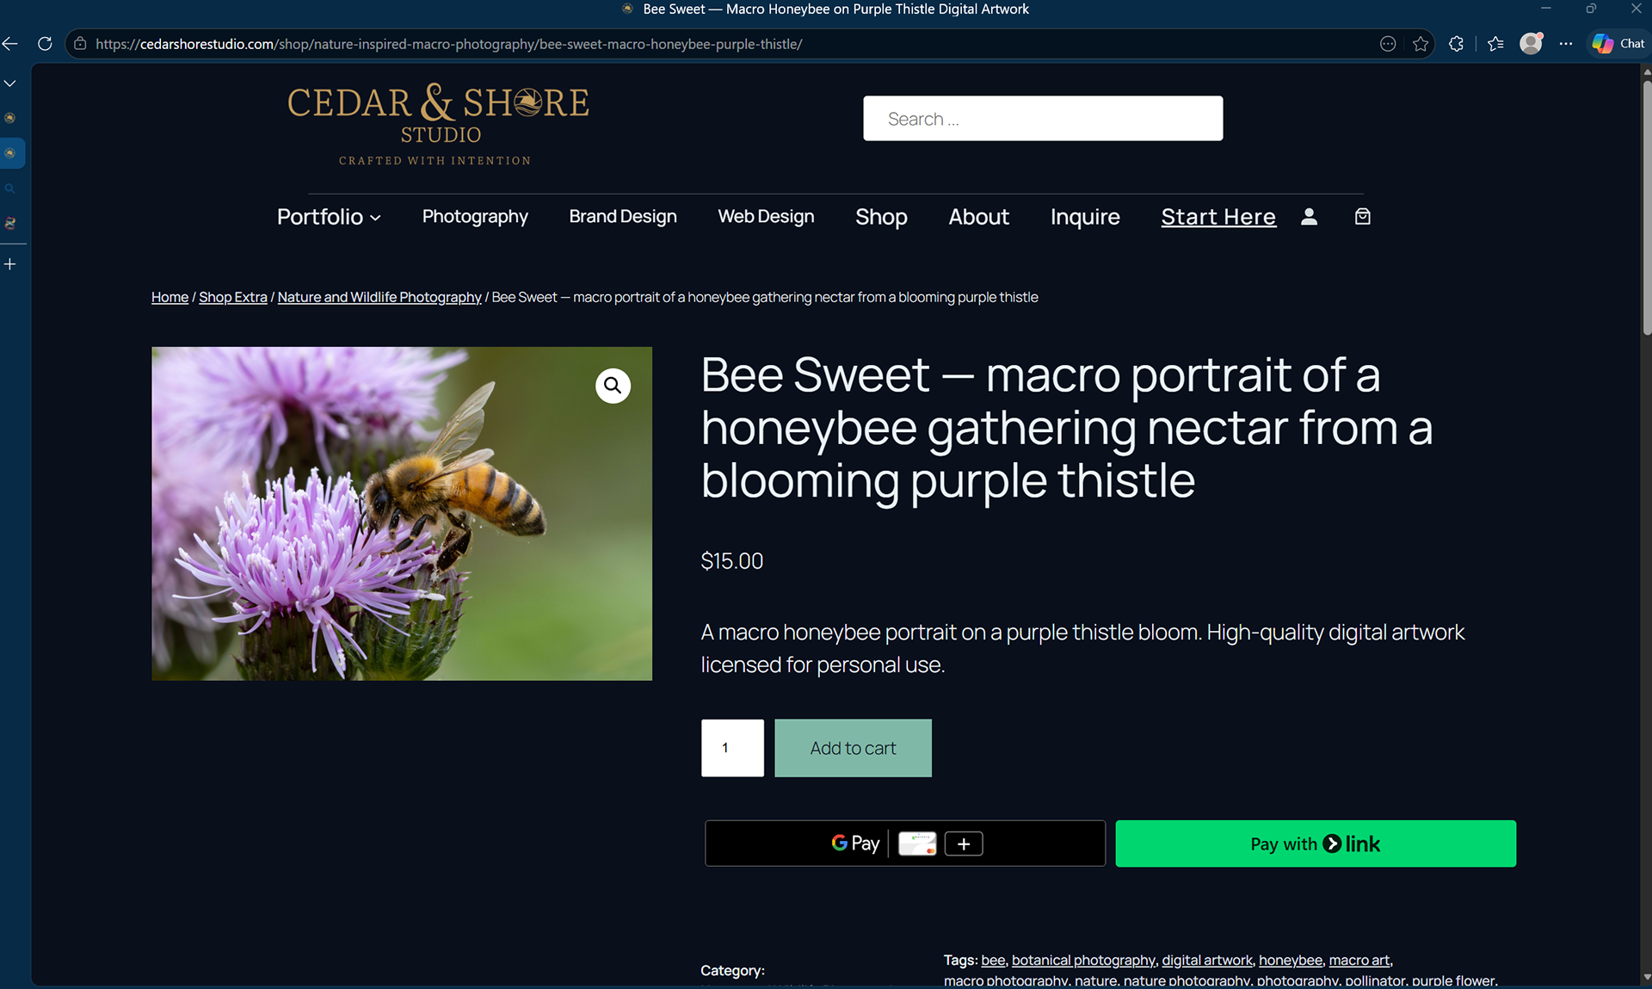Zoom the product image with the magnifier icon

click(613, 386)
